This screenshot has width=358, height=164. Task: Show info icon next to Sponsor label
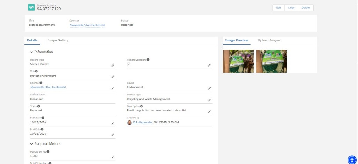[x=41, y=83]
